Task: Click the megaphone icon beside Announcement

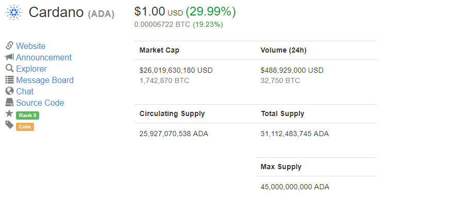Action: coord(9,57)
